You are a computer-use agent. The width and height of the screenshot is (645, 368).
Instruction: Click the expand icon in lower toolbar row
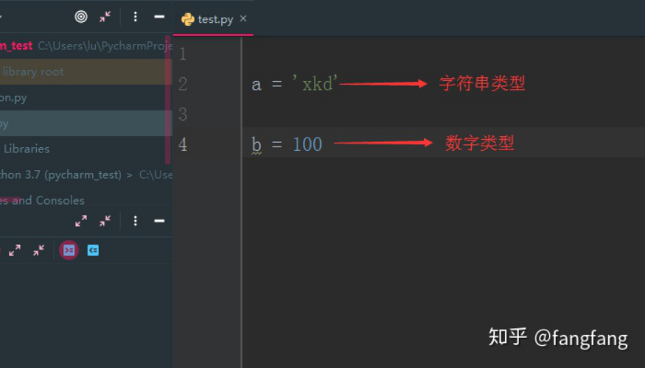(x=15, y=250)
